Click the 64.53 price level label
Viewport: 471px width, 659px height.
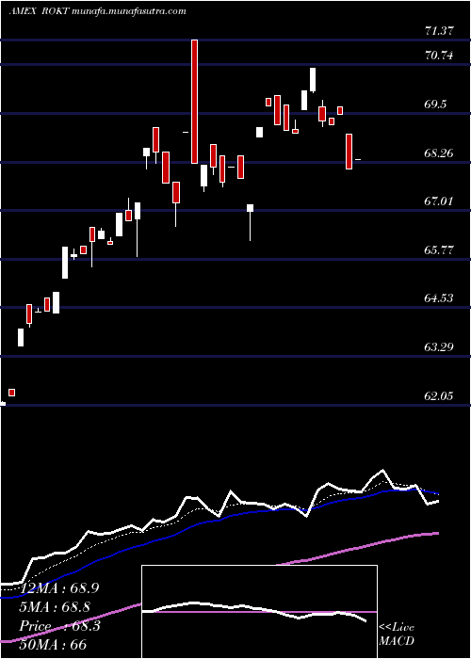[x=439, y=298]
